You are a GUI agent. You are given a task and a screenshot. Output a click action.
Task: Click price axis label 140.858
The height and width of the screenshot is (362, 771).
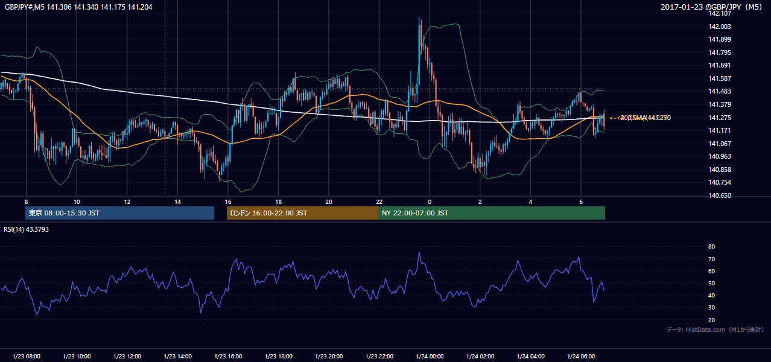720,170
